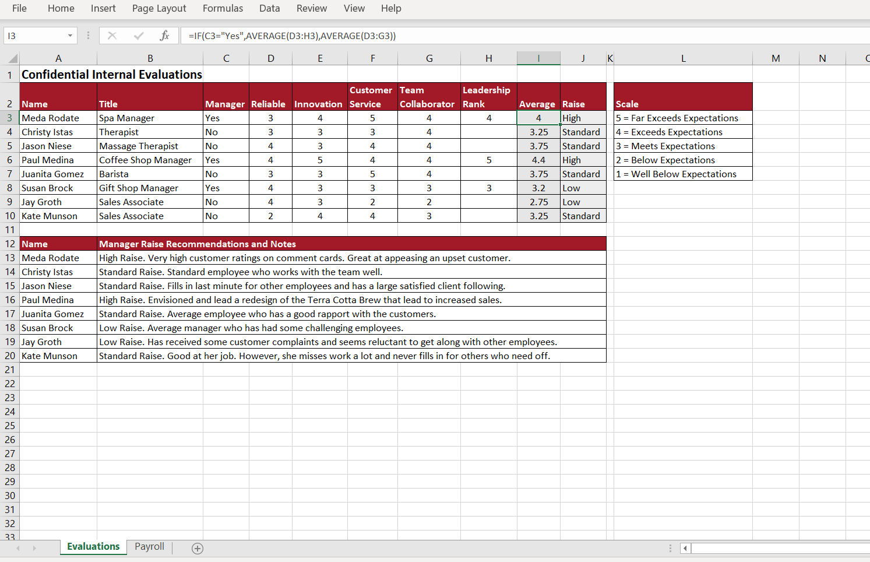Open the Insert tab
This screenshot has width=870, height=562.
point(103,8)
